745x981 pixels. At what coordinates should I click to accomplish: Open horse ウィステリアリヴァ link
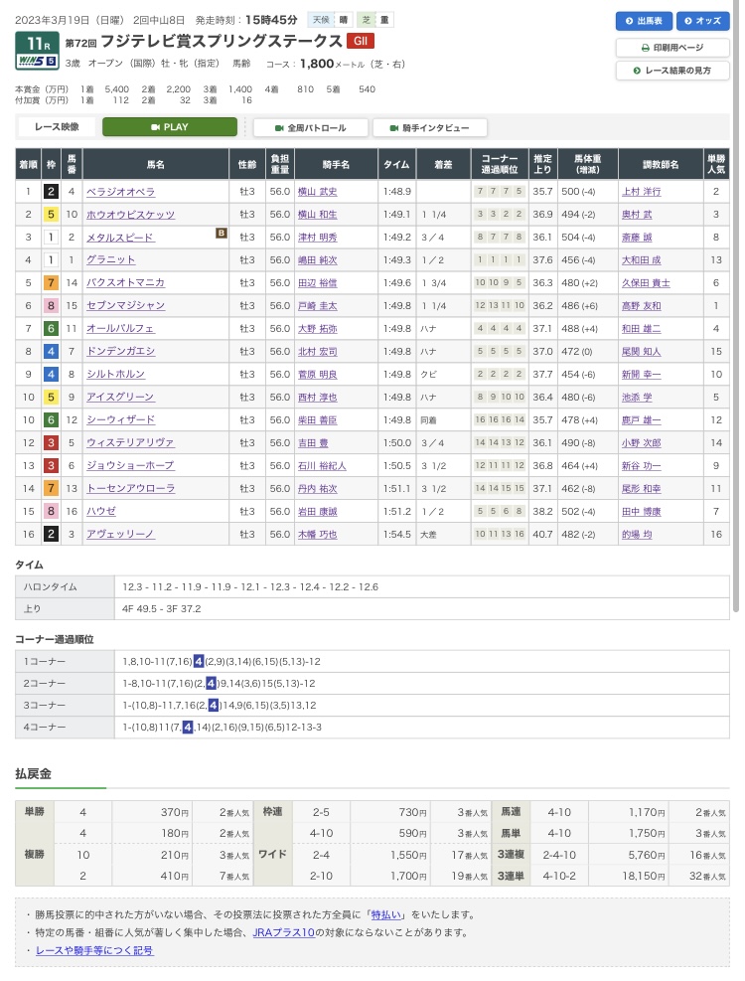pyautogui.click(x=131, y=442)
